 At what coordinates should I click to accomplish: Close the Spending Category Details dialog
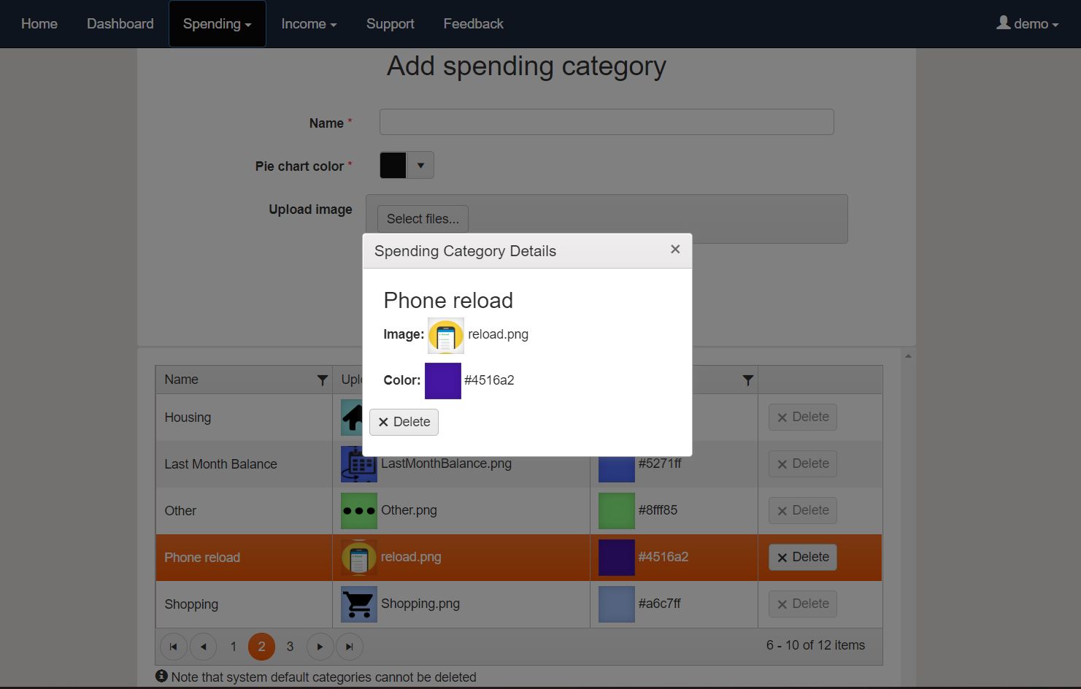[675, 250]
